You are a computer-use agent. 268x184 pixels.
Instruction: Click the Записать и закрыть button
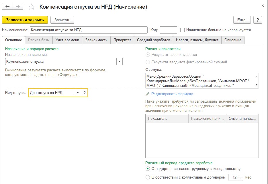pos(25,20)
